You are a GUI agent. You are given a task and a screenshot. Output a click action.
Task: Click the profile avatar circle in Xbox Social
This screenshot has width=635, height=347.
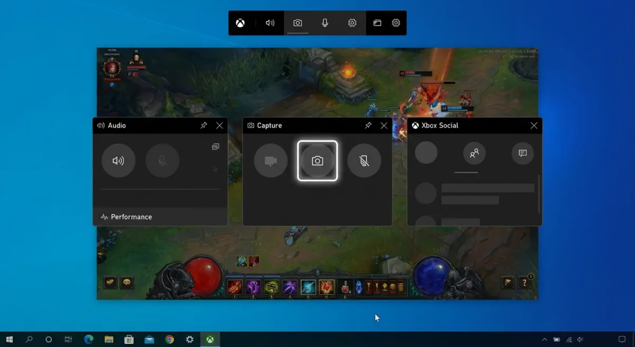tap(426, 153)
